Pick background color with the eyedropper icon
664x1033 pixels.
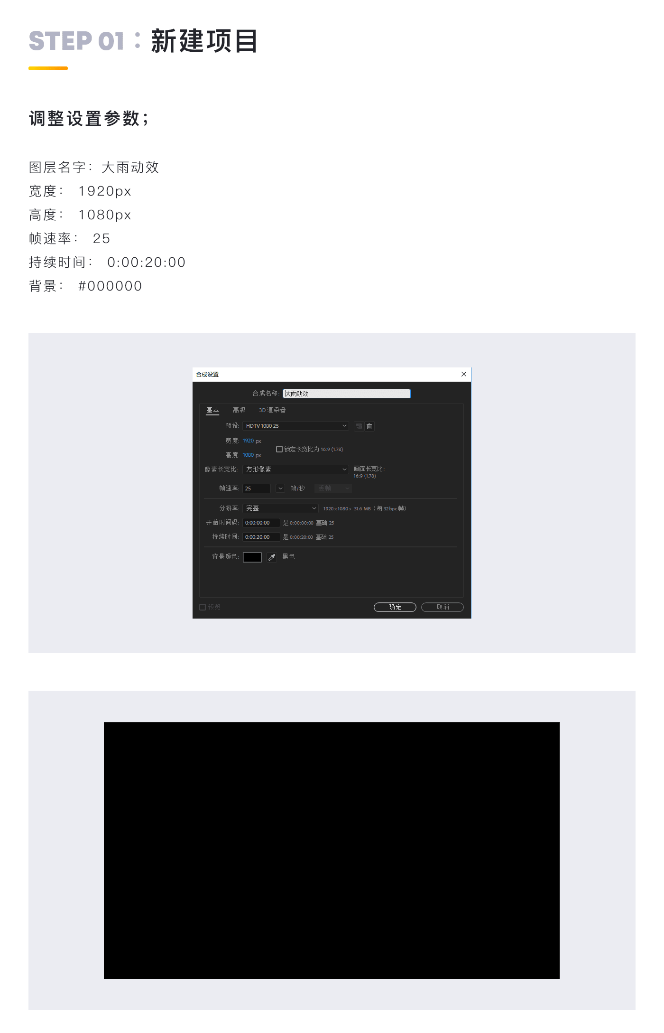click(x=272, y=557)
